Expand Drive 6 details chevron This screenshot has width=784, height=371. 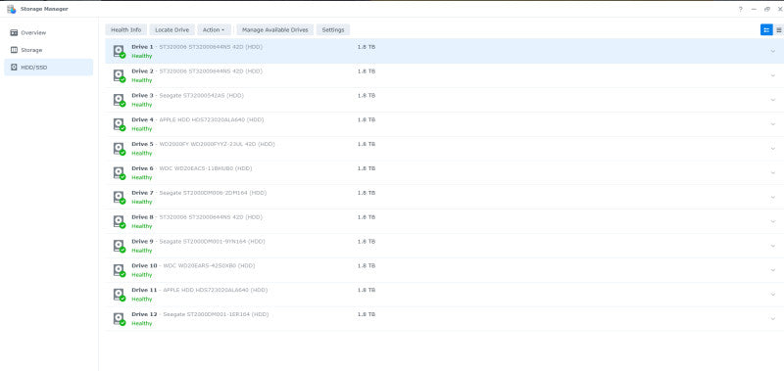pos(773,172)
